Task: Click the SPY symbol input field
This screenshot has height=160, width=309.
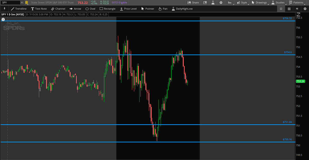Action: tap(10, 3)
